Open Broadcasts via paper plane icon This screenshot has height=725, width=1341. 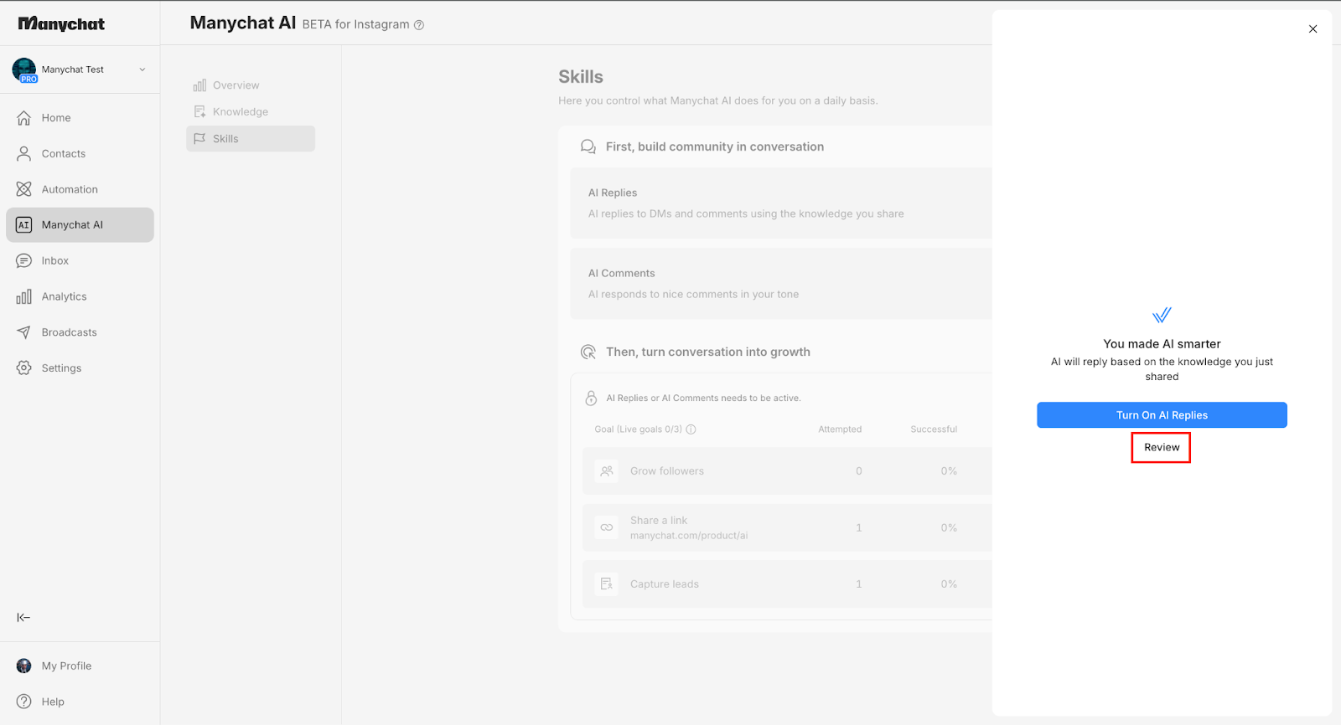pos(24,332)
